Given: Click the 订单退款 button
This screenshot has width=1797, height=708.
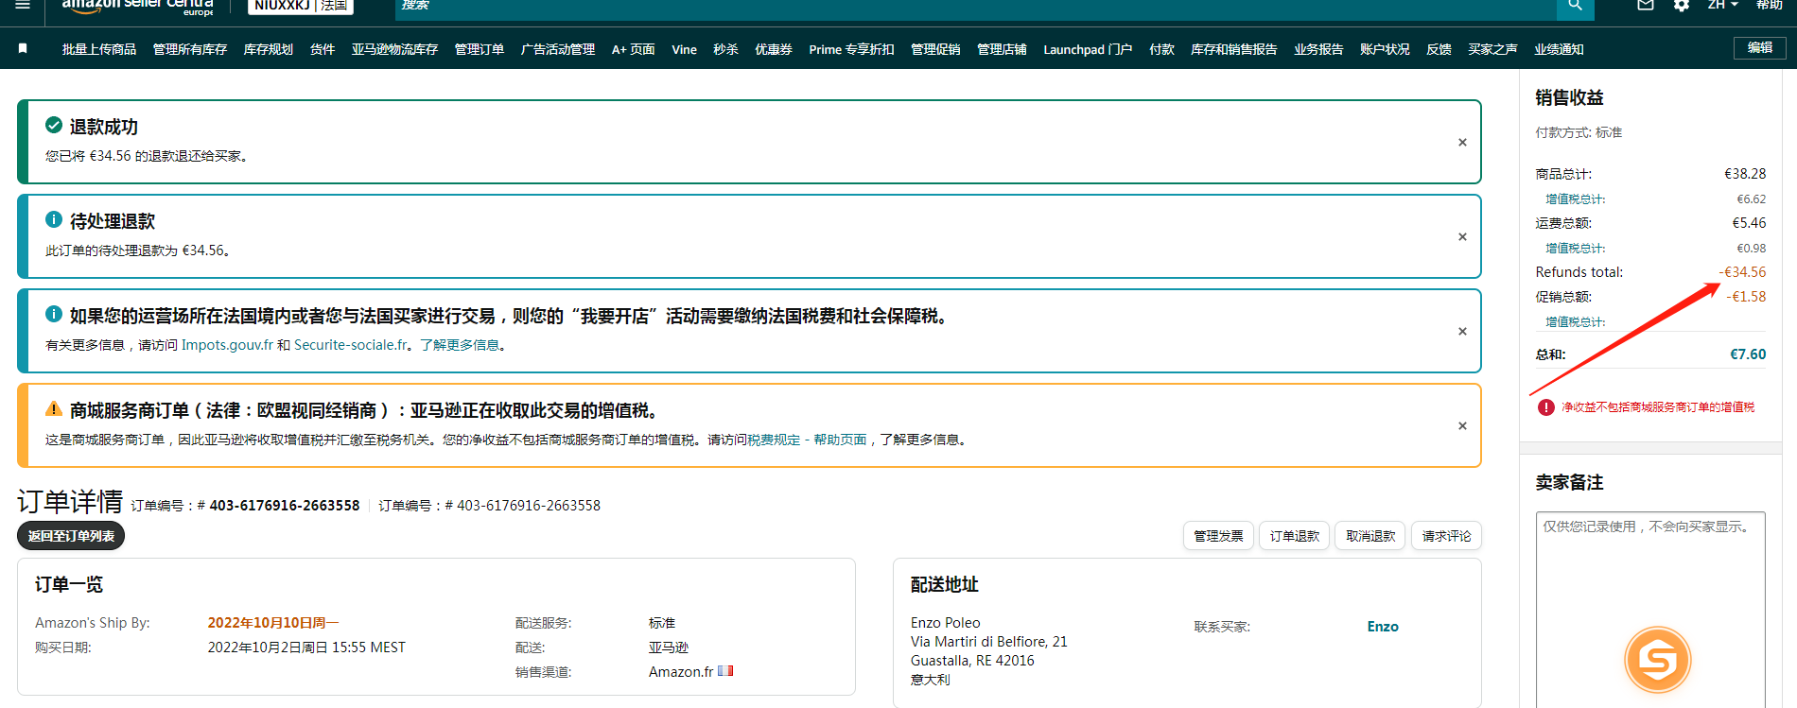Looking at the screenshot, I should tap(1294, 536).
